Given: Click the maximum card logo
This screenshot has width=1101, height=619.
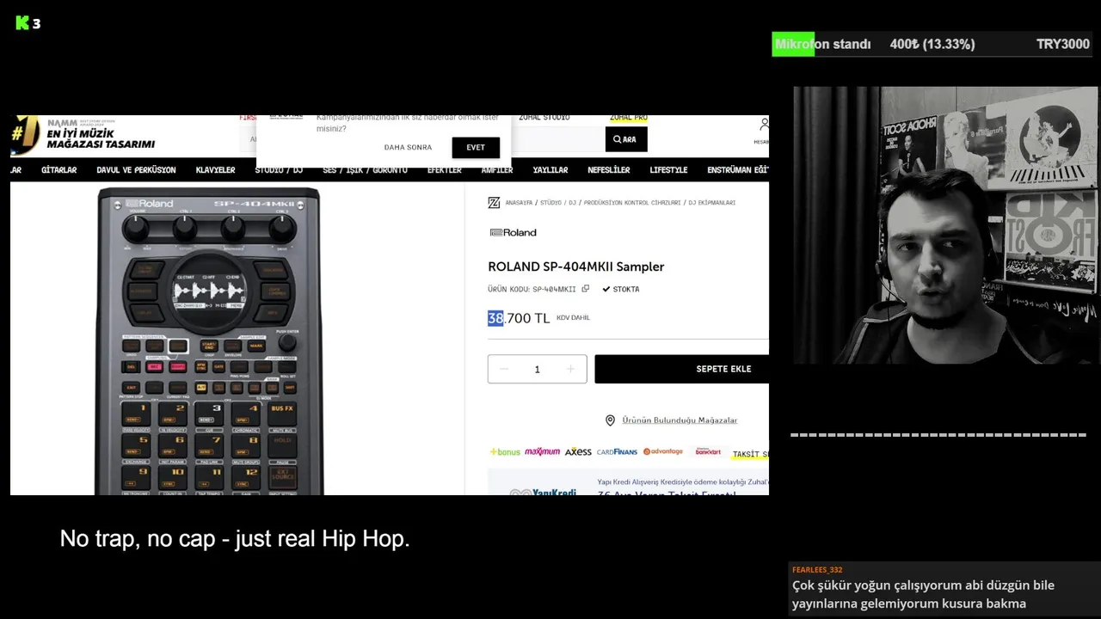Looking at the screenshot, I should 542,451.
